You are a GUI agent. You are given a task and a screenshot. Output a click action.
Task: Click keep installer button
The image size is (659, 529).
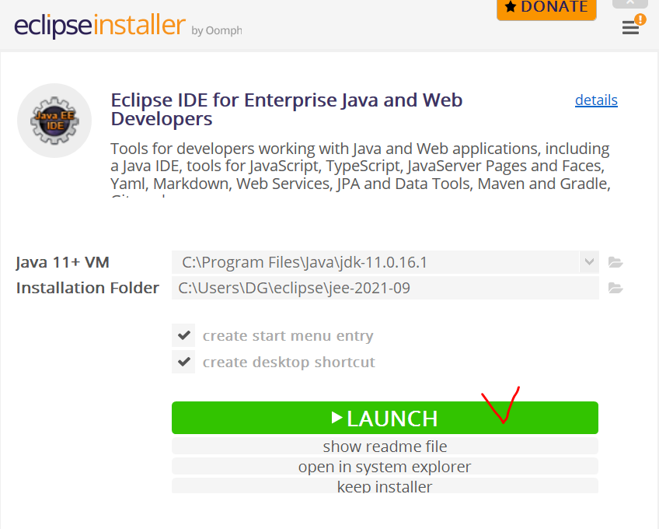click(x=385, y=485)
